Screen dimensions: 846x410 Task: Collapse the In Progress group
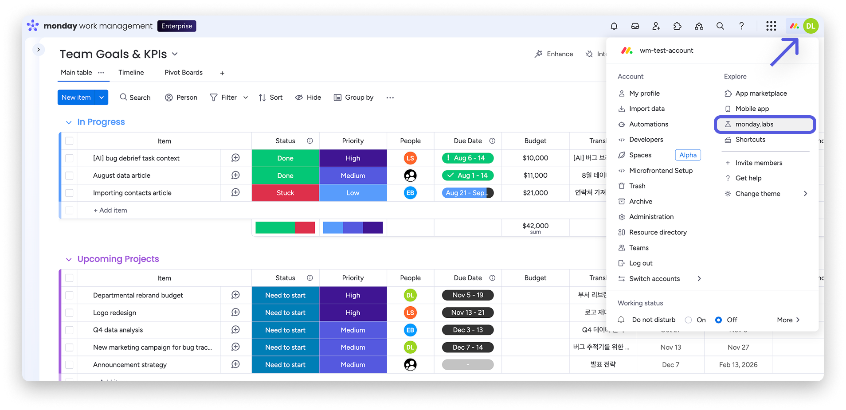point(69,122)
